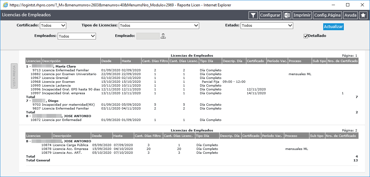Select row 10967 Licencia Gremial
Screen dimensions: 370x177
192,78
